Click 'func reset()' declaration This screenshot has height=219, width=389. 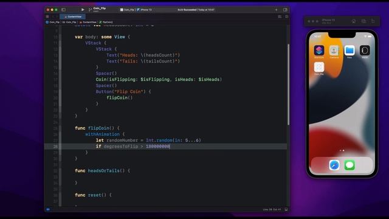click(x=93, y=195)
